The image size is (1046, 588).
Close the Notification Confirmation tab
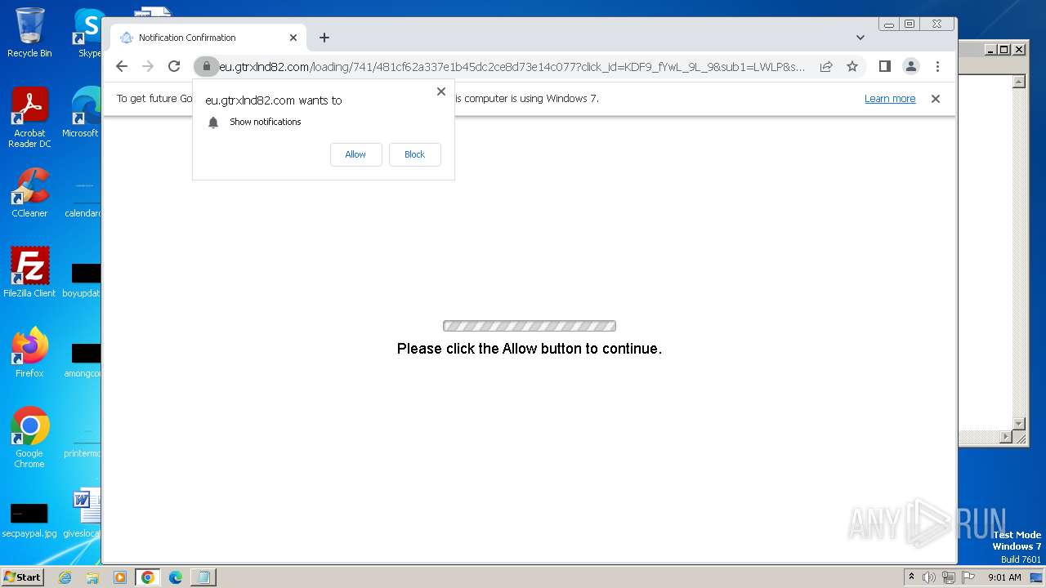[x=293, y=38]
